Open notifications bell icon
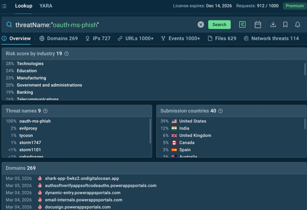 297,25
